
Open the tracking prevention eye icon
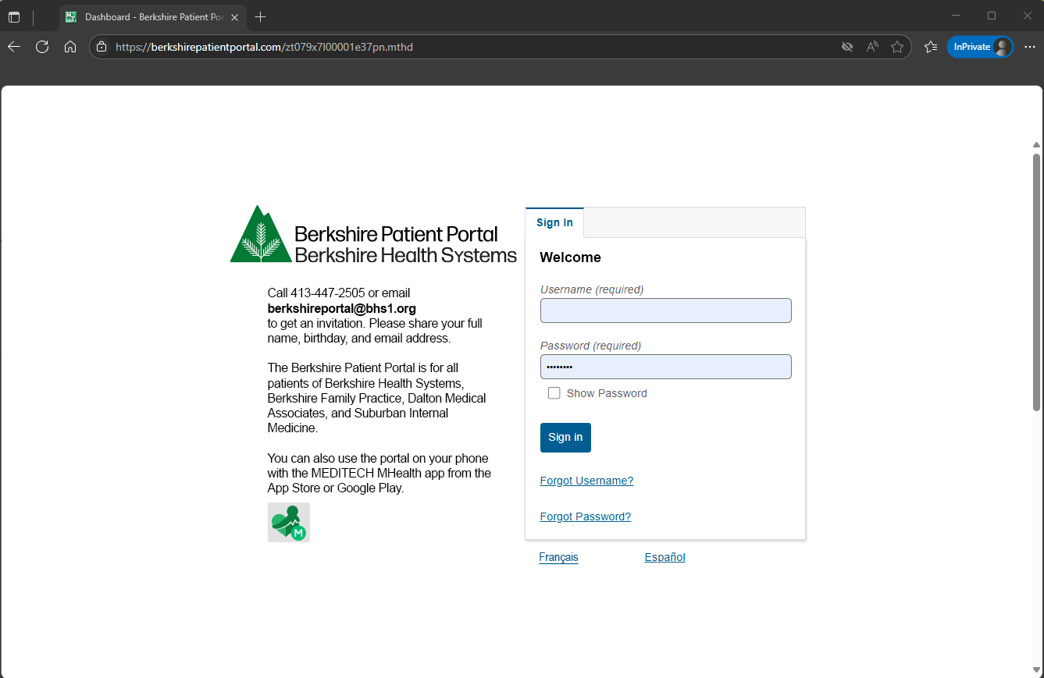click(847, 47)
